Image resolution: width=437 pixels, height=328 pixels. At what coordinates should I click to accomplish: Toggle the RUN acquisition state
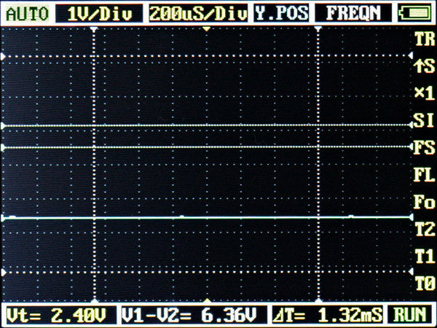(410, 315)
